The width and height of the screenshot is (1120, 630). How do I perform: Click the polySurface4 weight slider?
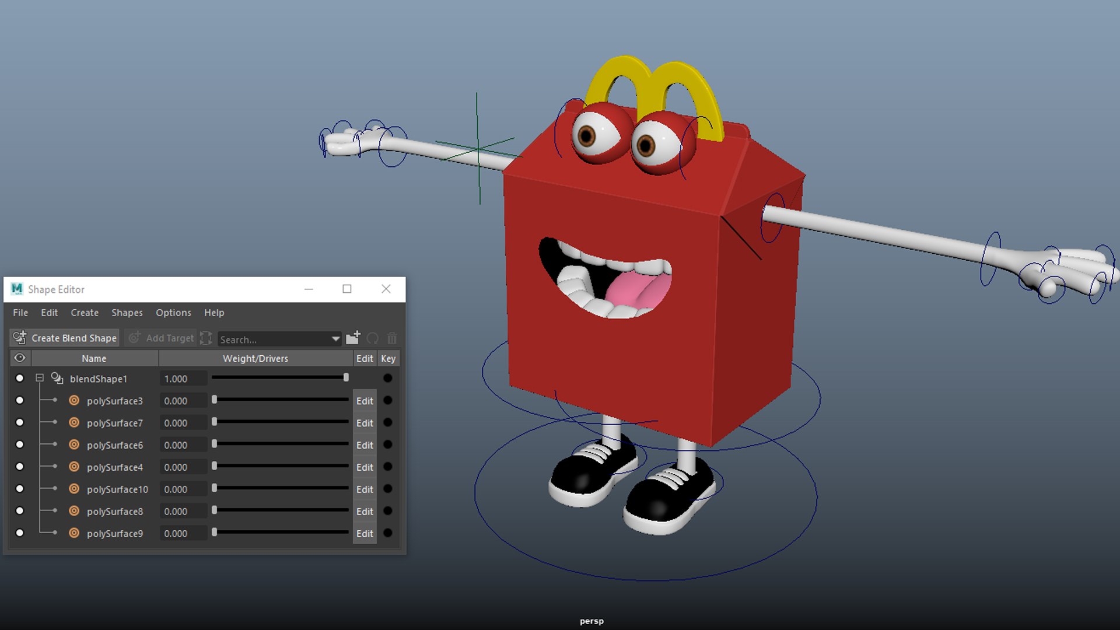point(281,466)
